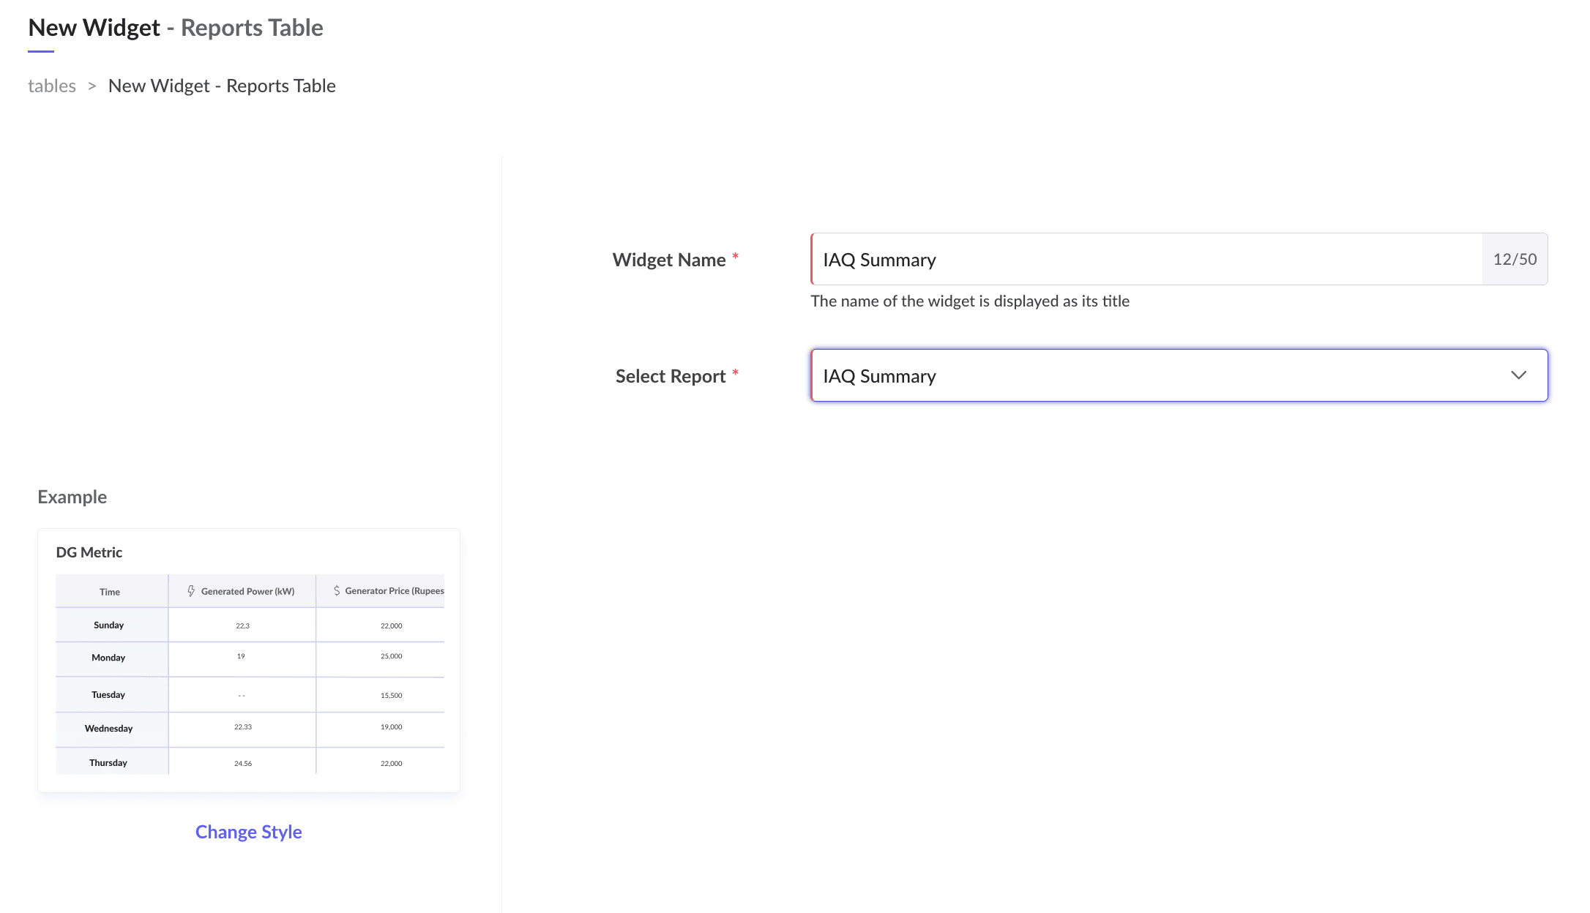Viewport: 1590px width, 913px height.
Task: Click the Select Report field label
Action: click(670, 376)
